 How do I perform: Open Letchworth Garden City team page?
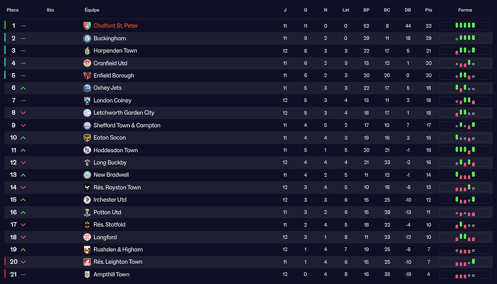tap(124, 113)
